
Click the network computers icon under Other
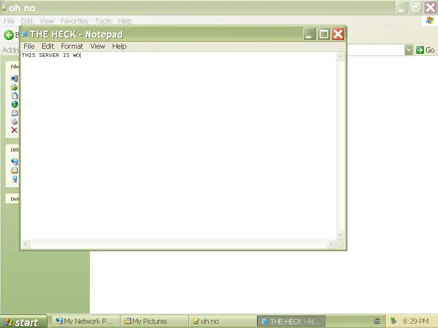pyautogui.click(x=15, y=161)
